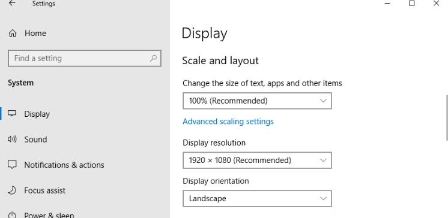Click the Settings window title text
This screenshot has height=218, width=448.
coord(44,4)
